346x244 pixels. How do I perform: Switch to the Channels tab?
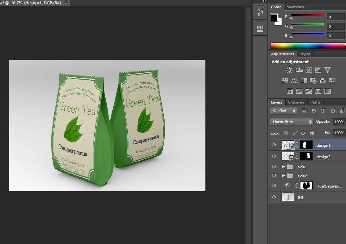(x=296, y=102)
